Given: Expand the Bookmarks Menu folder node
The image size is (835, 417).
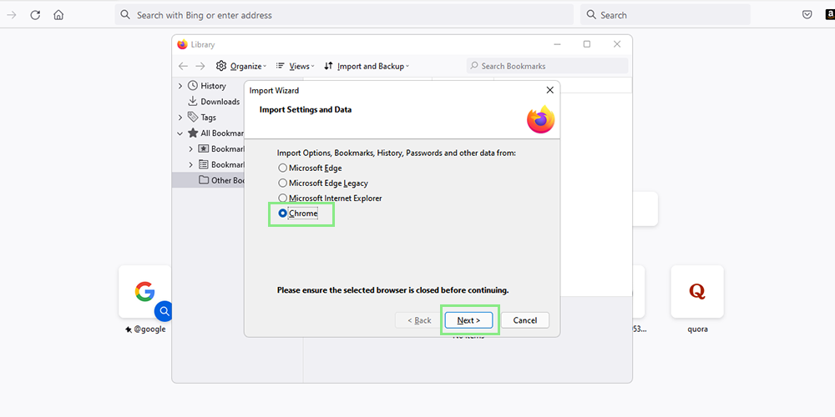Looking at the screenshot, I should [190, 164].
